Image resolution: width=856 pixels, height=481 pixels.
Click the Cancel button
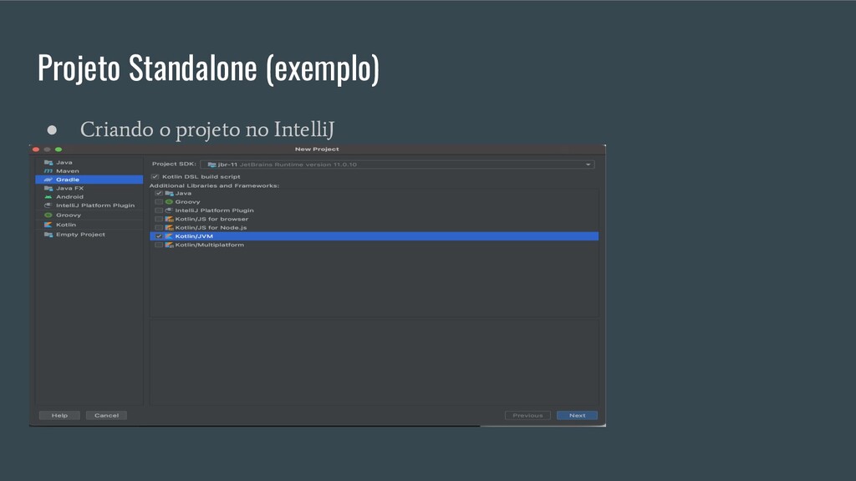106,416
